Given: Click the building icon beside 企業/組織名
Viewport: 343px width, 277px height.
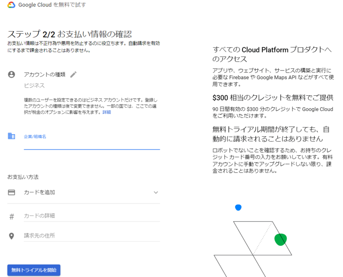Looking at the screenshot, I should (x=12, y=136).
